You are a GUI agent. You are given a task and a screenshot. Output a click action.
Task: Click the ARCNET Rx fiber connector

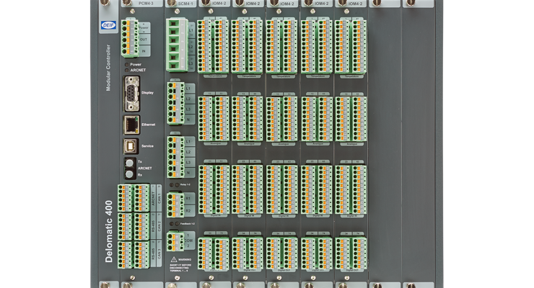pos(131,174)
